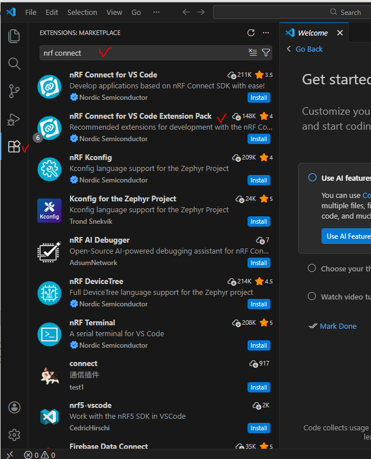Open nRF Connect for VS Code Extension Pack title
371x459 pixels.
tap(140, 116)
